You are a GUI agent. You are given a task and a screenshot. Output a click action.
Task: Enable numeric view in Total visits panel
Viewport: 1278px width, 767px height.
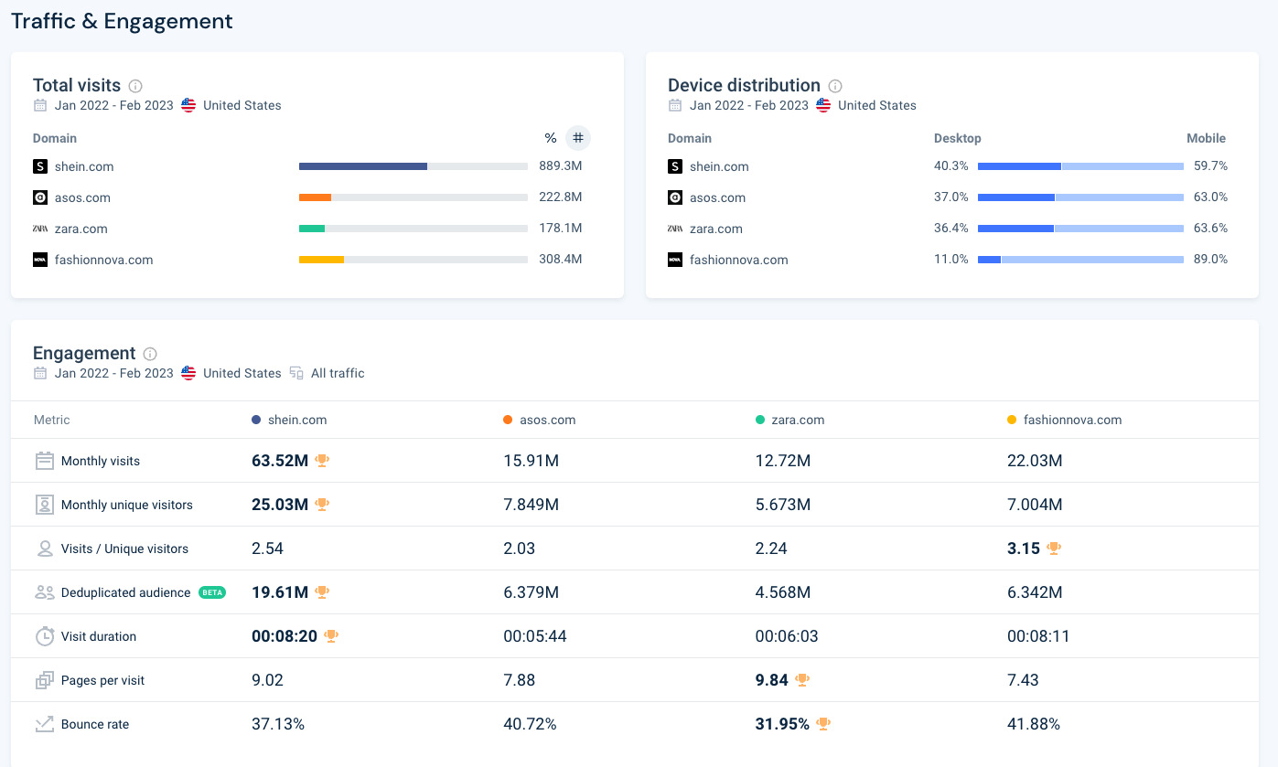tap(578, 138)
